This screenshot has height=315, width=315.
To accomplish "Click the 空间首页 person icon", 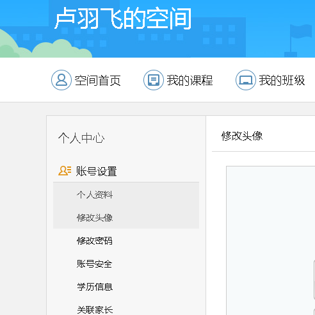I will [61, 80].
